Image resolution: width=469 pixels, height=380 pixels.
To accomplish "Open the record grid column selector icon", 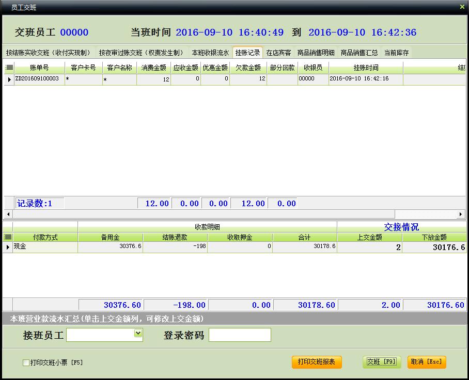I will coord(9,68).
